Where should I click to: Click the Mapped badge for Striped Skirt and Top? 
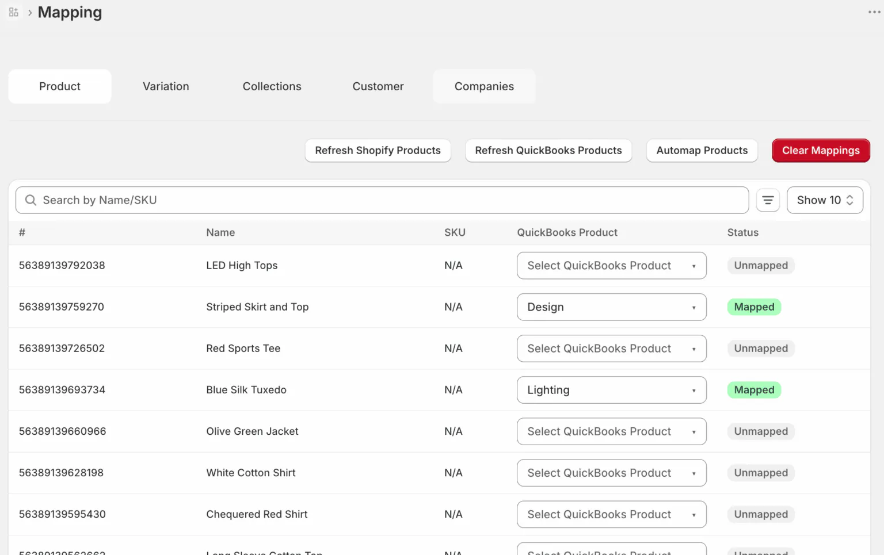(x=754, y=307)
